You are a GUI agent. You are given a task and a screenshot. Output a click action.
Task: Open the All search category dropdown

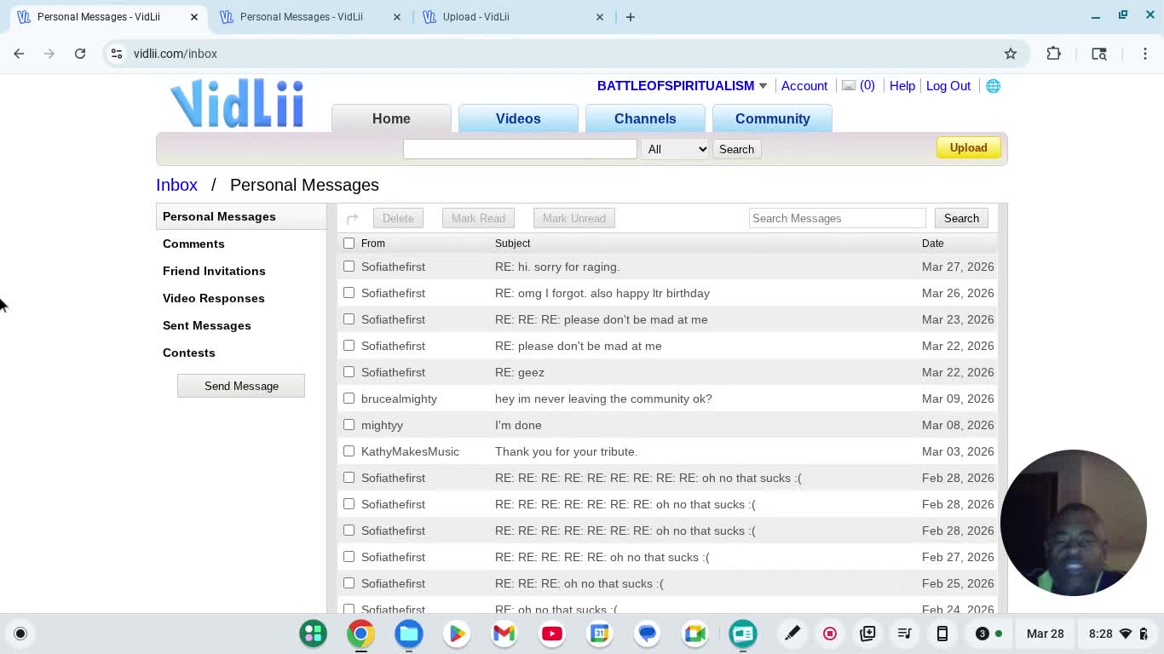coord(676,149)
